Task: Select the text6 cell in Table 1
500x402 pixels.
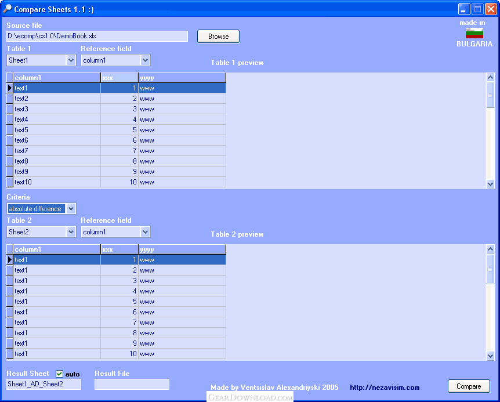Action: [x=57, y=140]
